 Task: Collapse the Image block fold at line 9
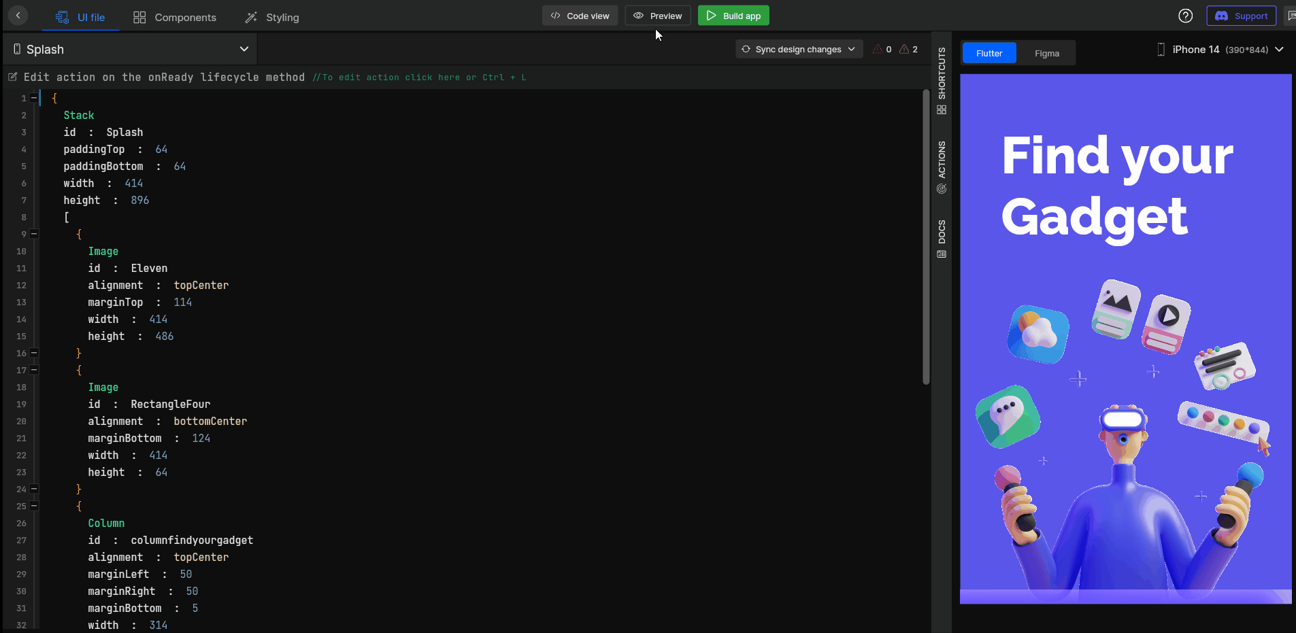(34, 233)
